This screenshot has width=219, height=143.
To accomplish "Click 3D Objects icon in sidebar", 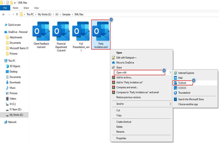I will [7, 66].
